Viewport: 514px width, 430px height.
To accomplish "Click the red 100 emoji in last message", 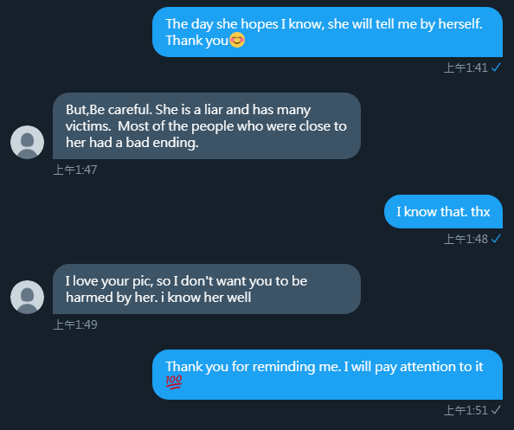I will tap(174, 382).
